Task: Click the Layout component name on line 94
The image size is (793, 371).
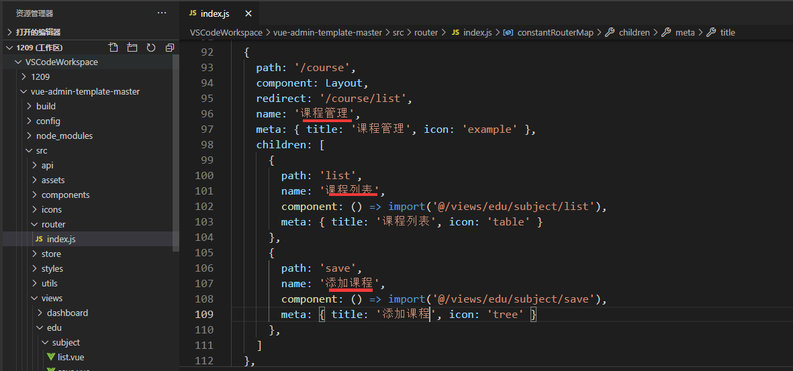Action: point(344,83)
